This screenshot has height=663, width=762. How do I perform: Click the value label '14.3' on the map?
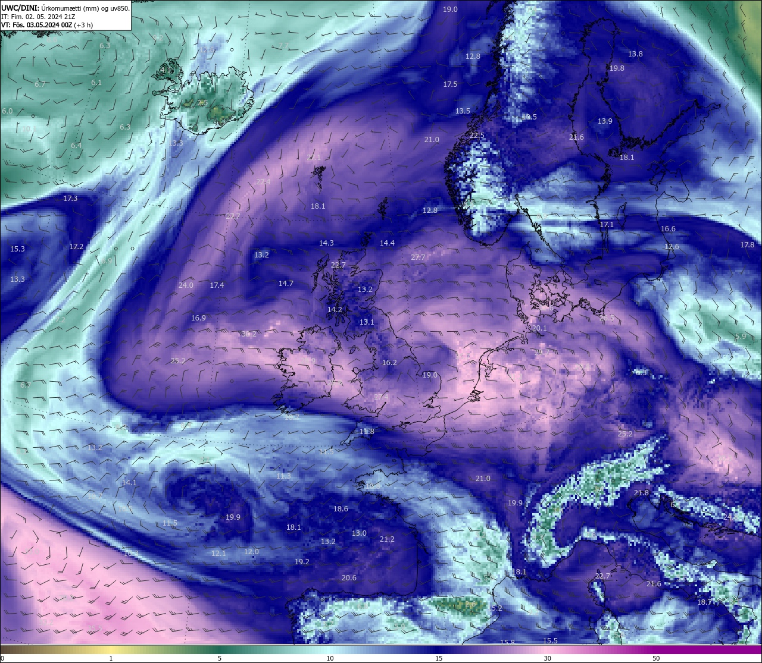click(326, 243)
